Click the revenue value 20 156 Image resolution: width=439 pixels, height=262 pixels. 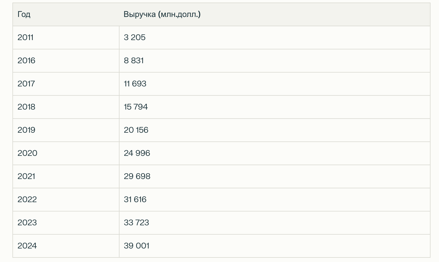(136, 130)
